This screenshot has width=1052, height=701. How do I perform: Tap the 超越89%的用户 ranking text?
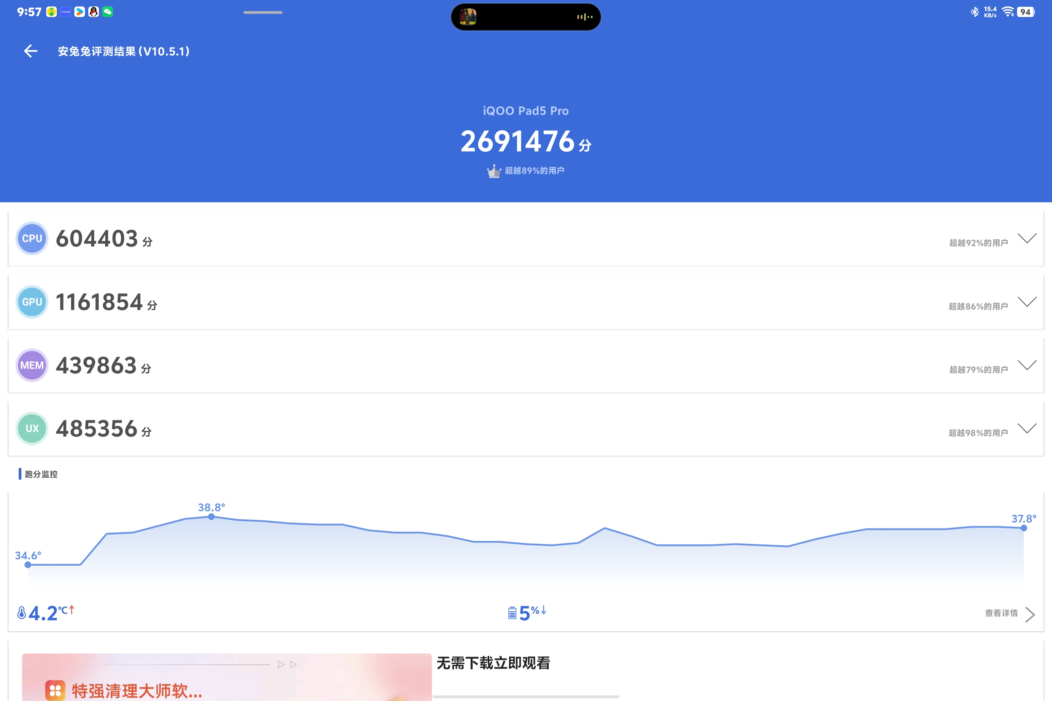point(534,170)
